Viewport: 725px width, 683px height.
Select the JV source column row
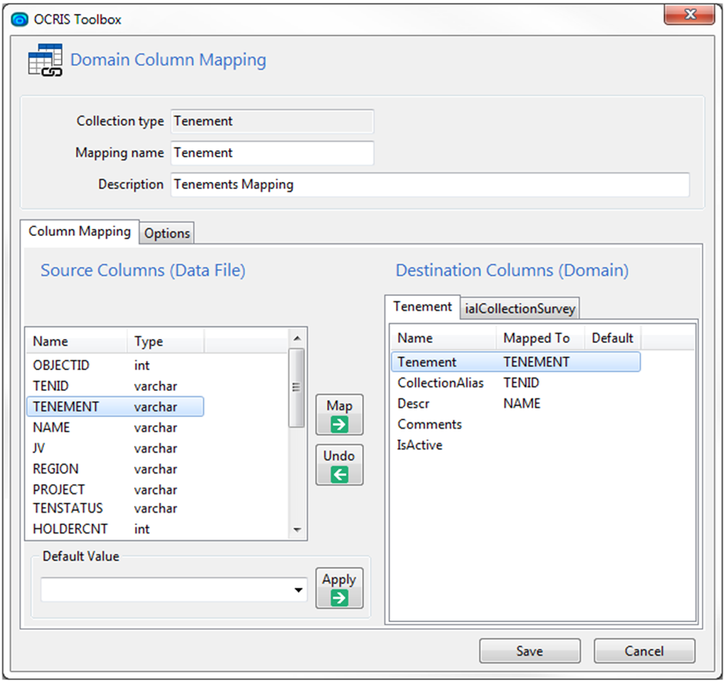[x=115, y=449]
